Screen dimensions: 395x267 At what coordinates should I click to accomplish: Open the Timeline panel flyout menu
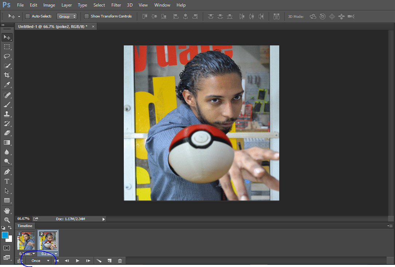[x=390, y=226]
